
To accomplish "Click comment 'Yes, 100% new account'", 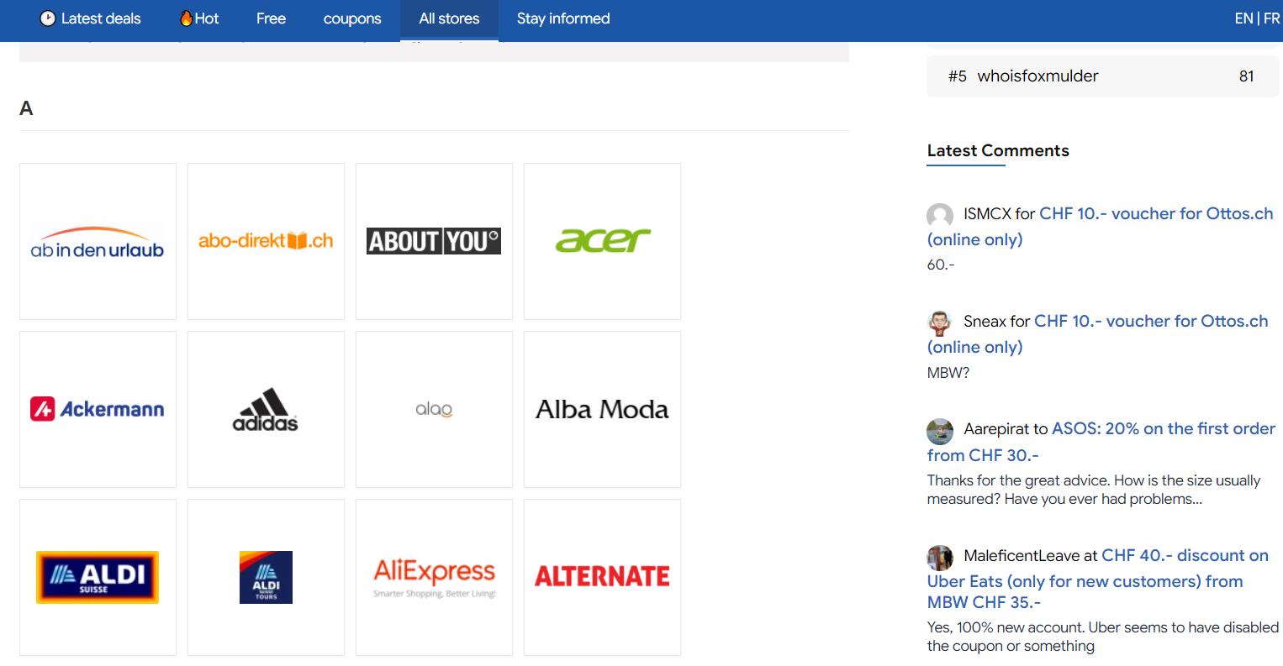I will [x=1103, y=637].
